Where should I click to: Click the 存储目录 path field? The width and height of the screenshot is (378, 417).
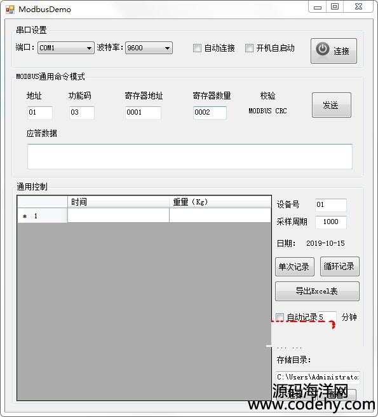click(318, 378)
